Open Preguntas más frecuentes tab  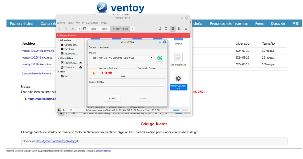click(229, 24)
